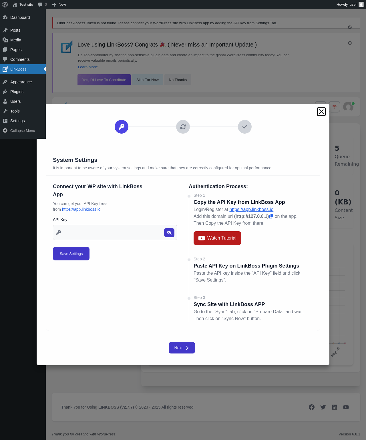Open the New content menu
The width and height of the screenshot is (366, 440).
point(59,5)
